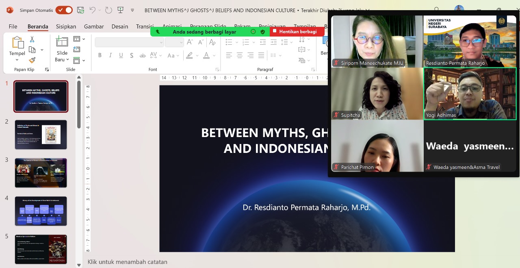Expand the Tempel paste options arrow
This screenshot has height=268, width=520.
point(17,60)
